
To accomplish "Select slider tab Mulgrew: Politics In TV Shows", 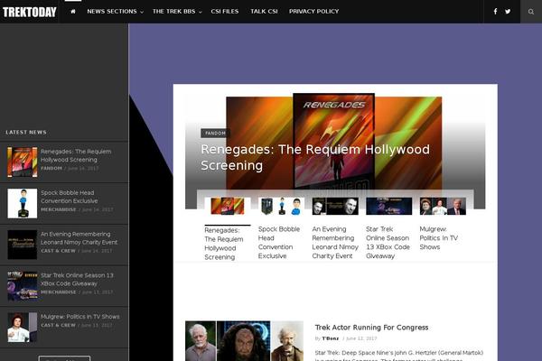I will (x=439, y=238).
